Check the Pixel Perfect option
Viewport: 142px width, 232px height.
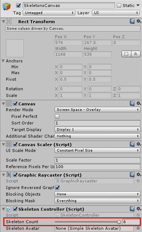click(x=57, y=116)
